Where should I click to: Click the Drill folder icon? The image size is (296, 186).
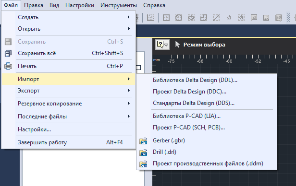(144, 152)
